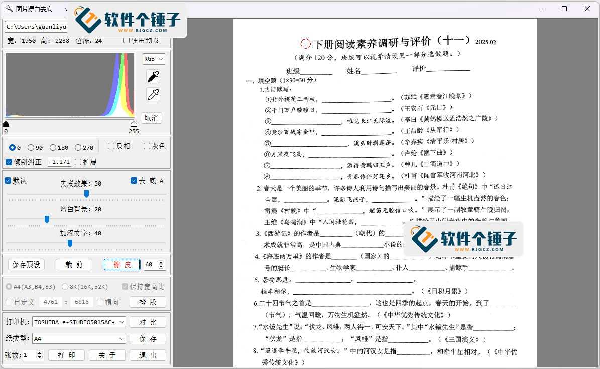Pick the white-point eyedropper tool

pos(154,94)
